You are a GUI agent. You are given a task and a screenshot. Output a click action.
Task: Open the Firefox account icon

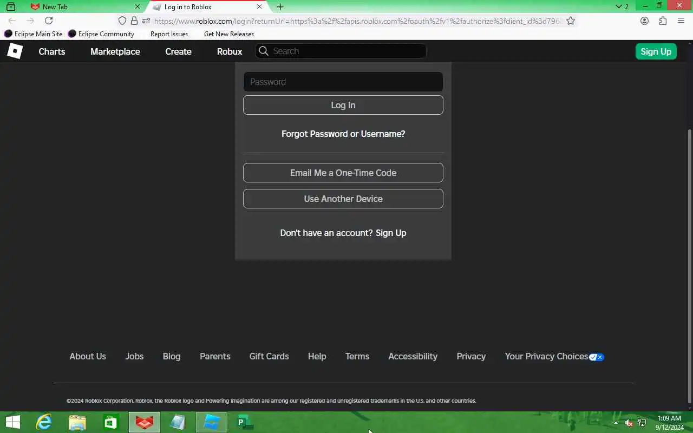click(644, 21)
